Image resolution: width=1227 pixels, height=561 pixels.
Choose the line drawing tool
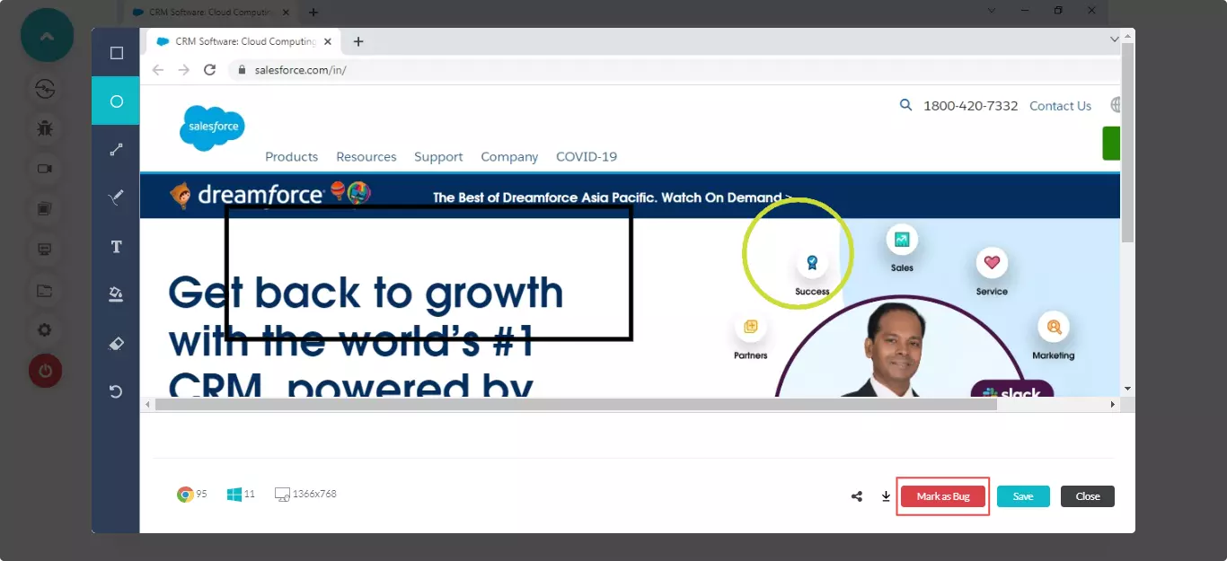pyautogui.click(x=116, y=150)
